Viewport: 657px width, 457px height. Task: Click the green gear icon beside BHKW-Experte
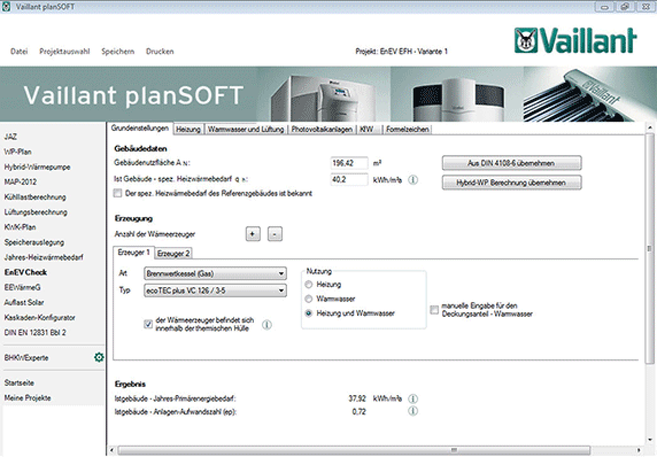pyautogui.click(x=99, y=357)
